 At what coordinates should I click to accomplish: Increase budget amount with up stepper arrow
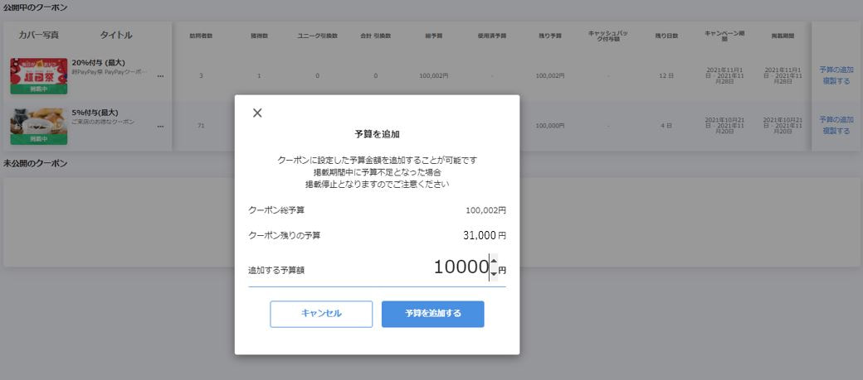494,262
